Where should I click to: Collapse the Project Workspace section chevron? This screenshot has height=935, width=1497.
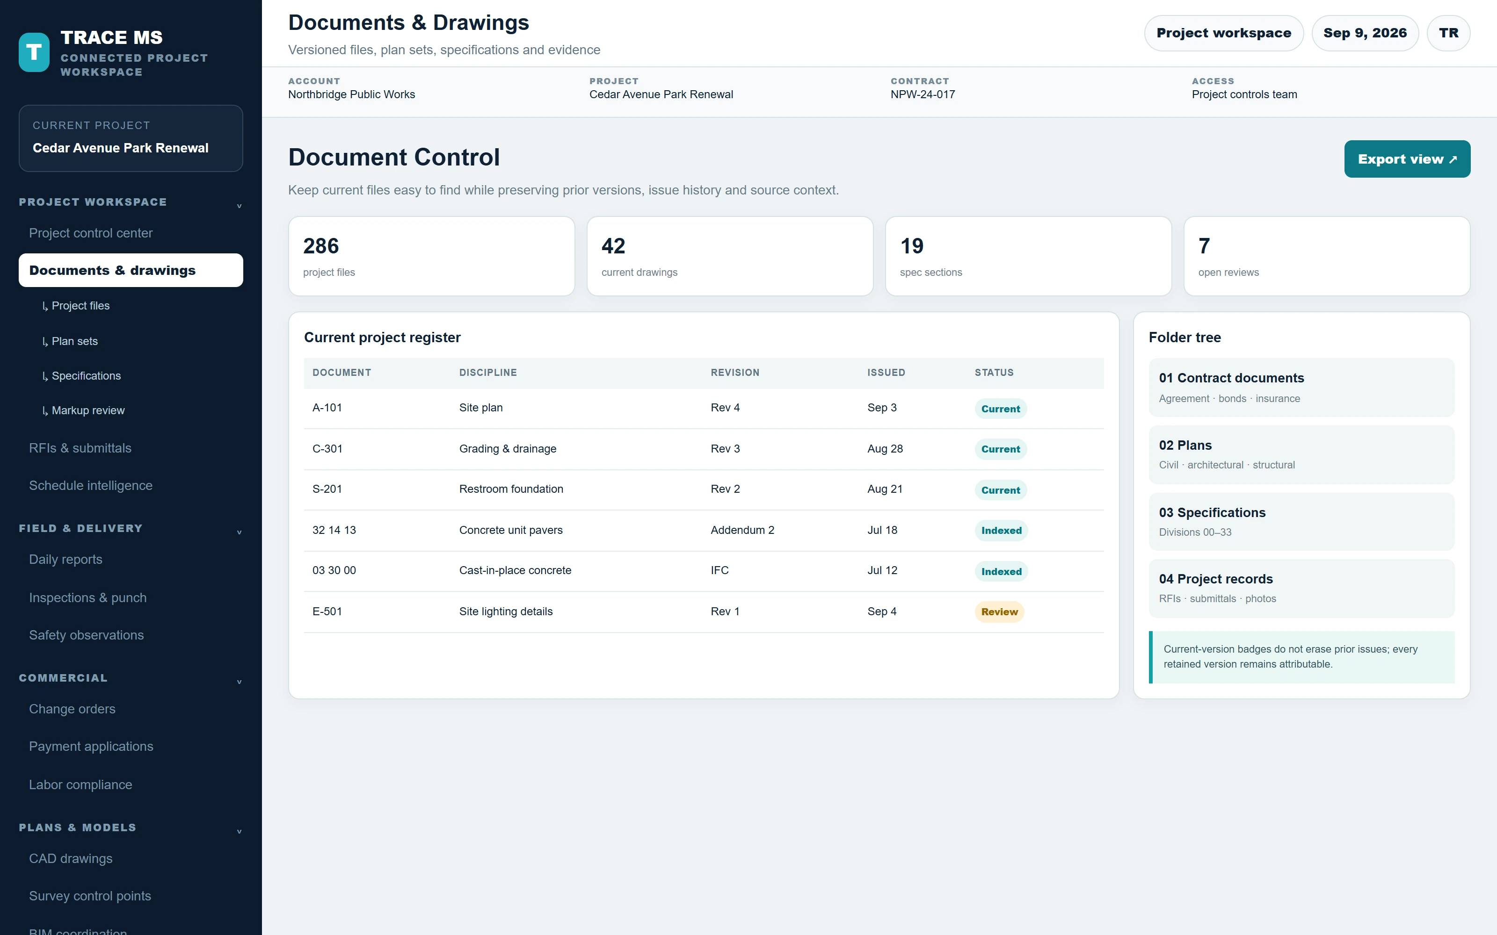[239, 206]
